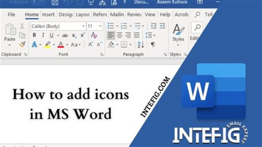The width and height of the screenshot is (262, 147).
Task: Expand the Styles gallery
Action: tap(178, 45)
